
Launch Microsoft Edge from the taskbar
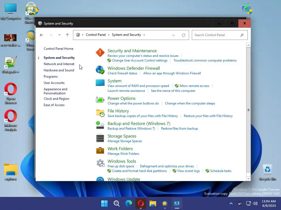129,203
